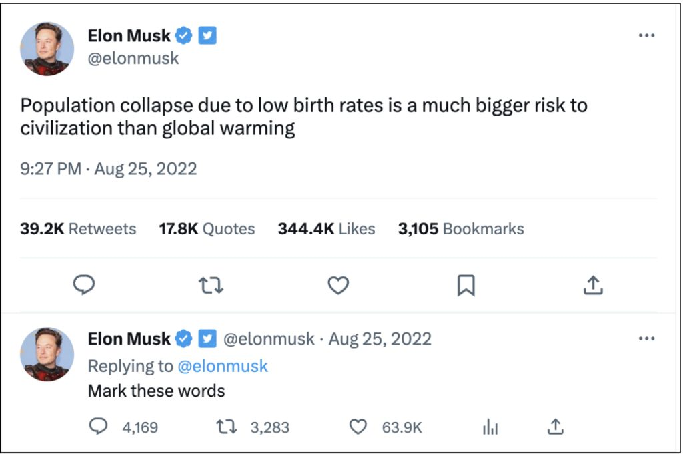The image size is (683, 456).
Task: Share the reply tweet
Action: coord(554,425)
